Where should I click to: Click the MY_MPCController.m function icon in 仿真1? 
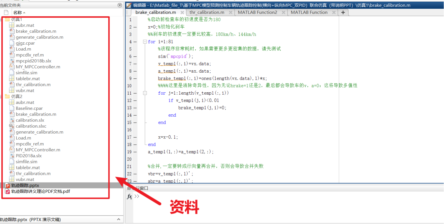pos(12,67)
